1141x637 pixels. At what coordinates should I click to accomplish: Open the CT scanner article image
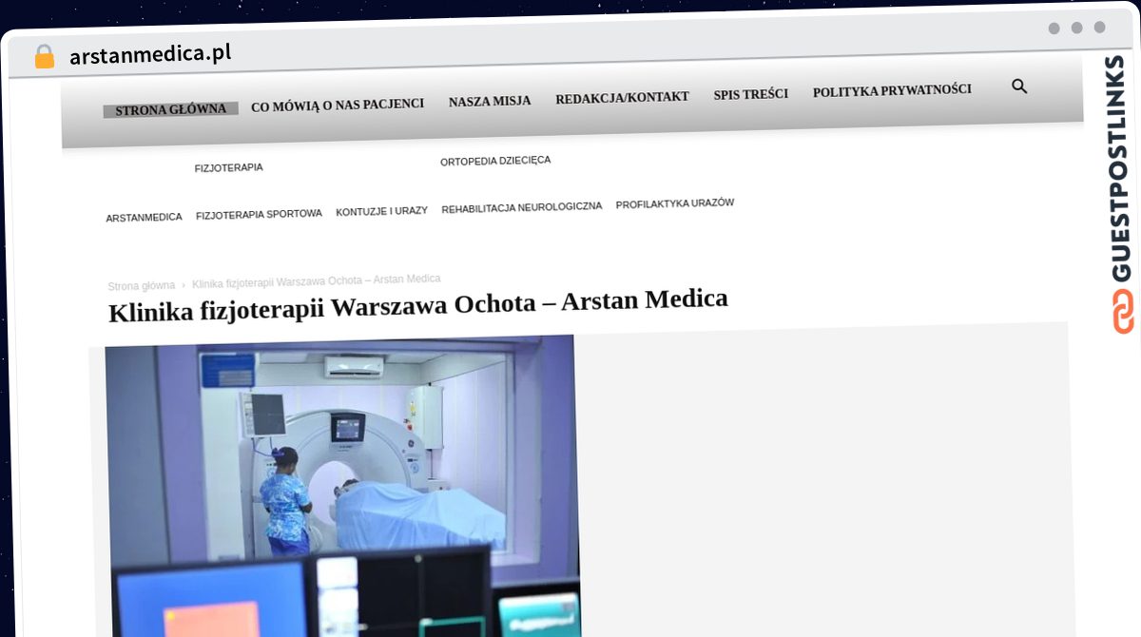tap(342, 485)
